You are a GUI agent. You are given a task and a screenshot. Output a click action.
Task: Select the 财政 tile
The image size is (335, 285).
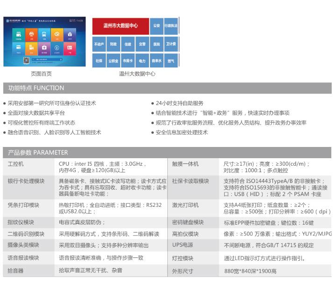[113, 44]
